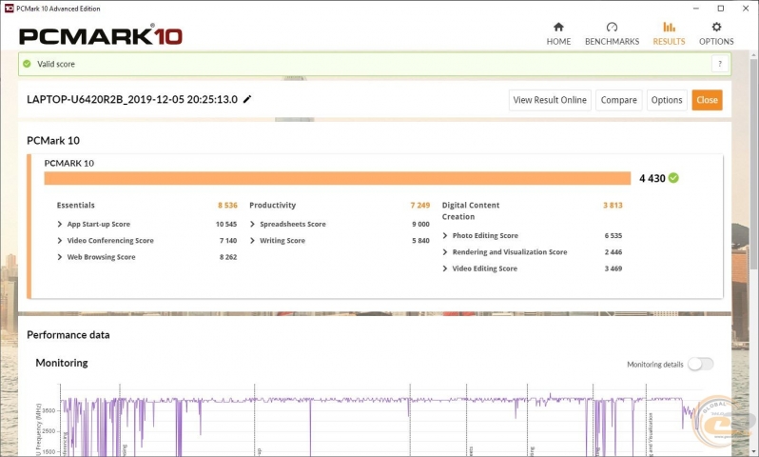Viewport: 759px width, 457px height.
Task: Click the vertical scrollbar thumb
Action: 753,165
